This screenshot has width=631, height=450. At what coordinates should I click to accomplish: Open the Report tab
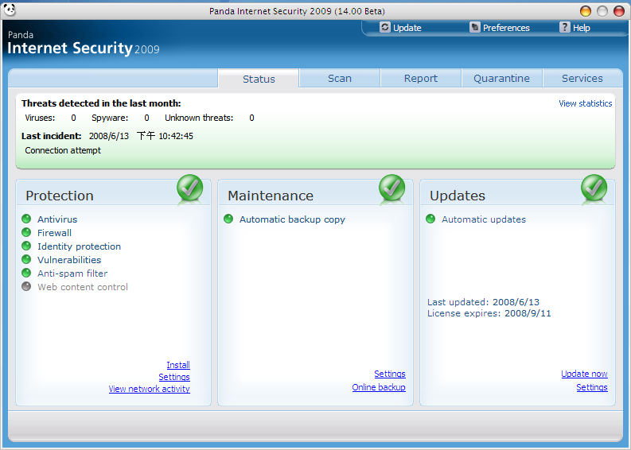(x=420, y=78)
